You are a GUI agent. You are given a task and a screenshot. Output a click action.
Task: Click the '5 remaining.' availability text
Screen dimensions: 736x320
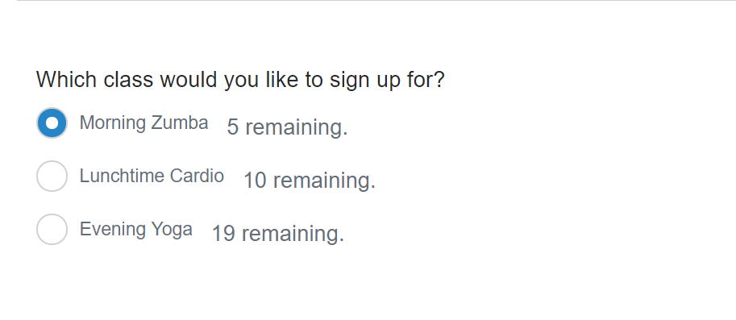pos(287,127)
